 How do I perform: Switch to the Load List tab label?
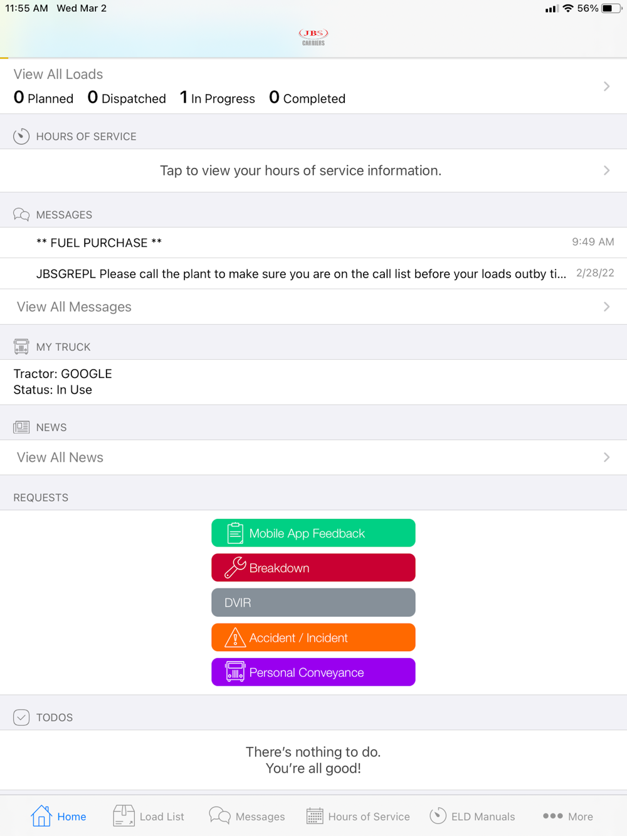point(162,817)
